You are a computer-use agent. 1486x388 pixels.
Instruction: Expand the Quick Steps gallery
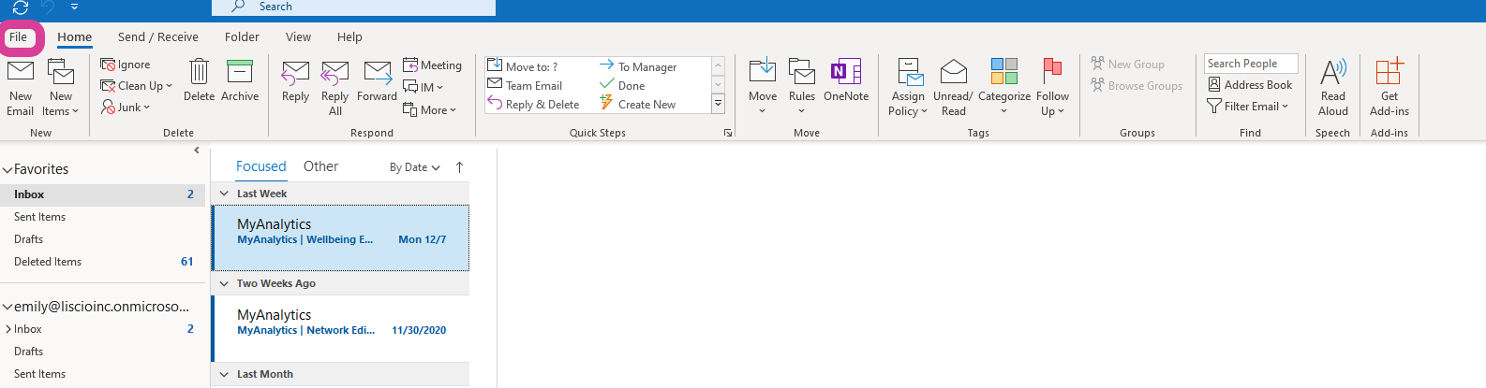pos(719,104)
